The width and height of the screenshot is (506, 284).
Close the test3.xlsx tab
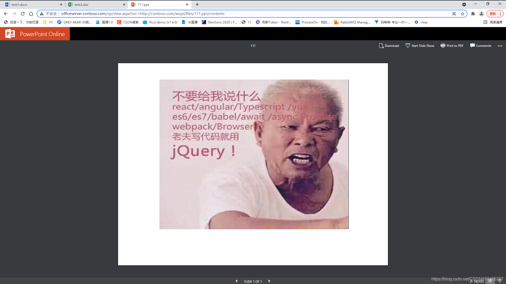coord(124,4)
